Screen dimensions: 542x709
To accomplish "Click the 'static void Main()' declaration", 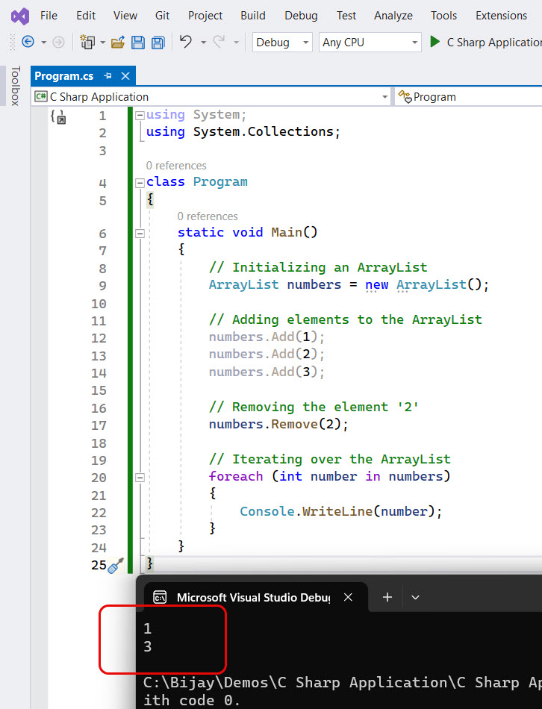I will click(x=247, y=232).
